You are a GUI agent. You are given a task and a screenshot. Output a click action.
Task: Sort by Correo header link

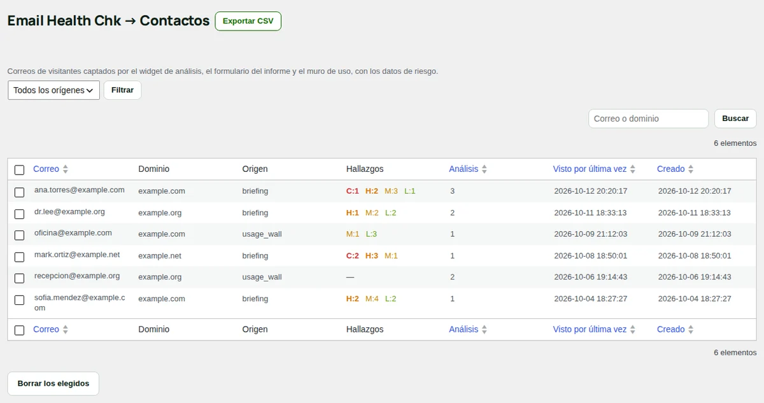coord(46,169)
